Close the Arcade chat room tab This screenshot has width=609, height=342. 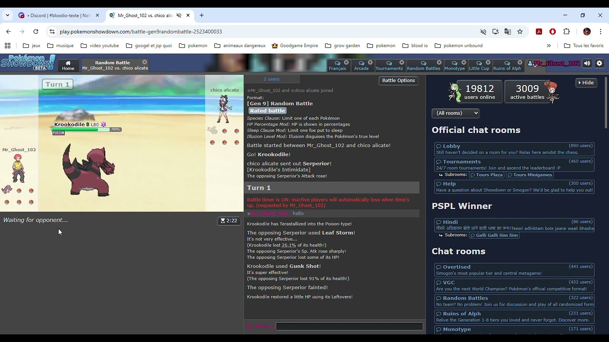(370, 62)
